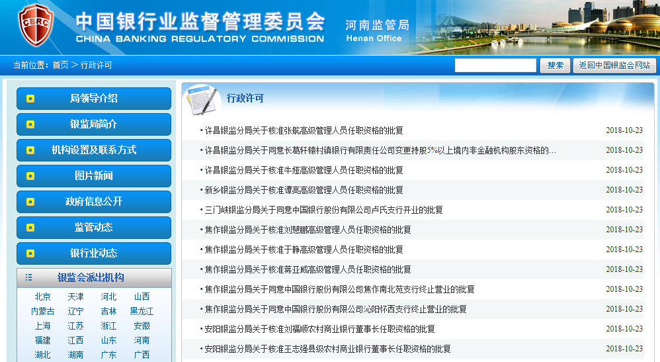Click the list icon beside 银监会派出机构
This screenshot has width=660, height=362.
pyautogui.click(x=28, y=278)
